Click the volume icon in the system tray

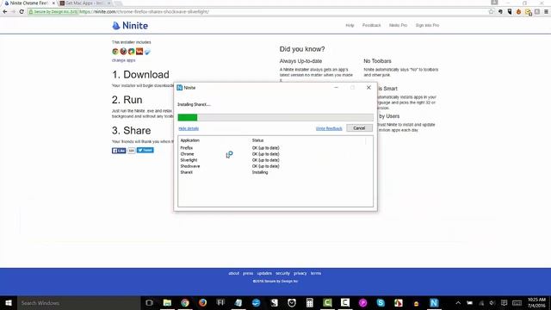492,302
